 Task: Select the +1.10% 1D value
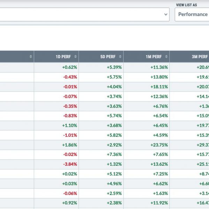click(x=70, y=125)
